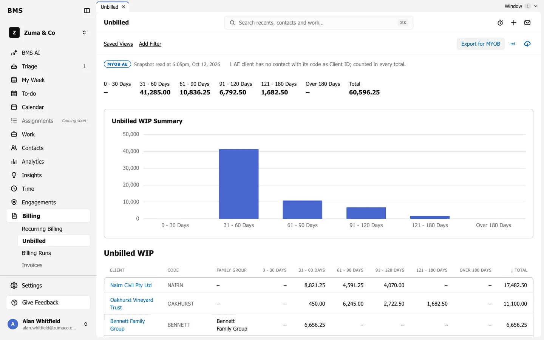Click the 31 - 60 Days chart bar
This screenshot has height=340, width=544.
239,184
